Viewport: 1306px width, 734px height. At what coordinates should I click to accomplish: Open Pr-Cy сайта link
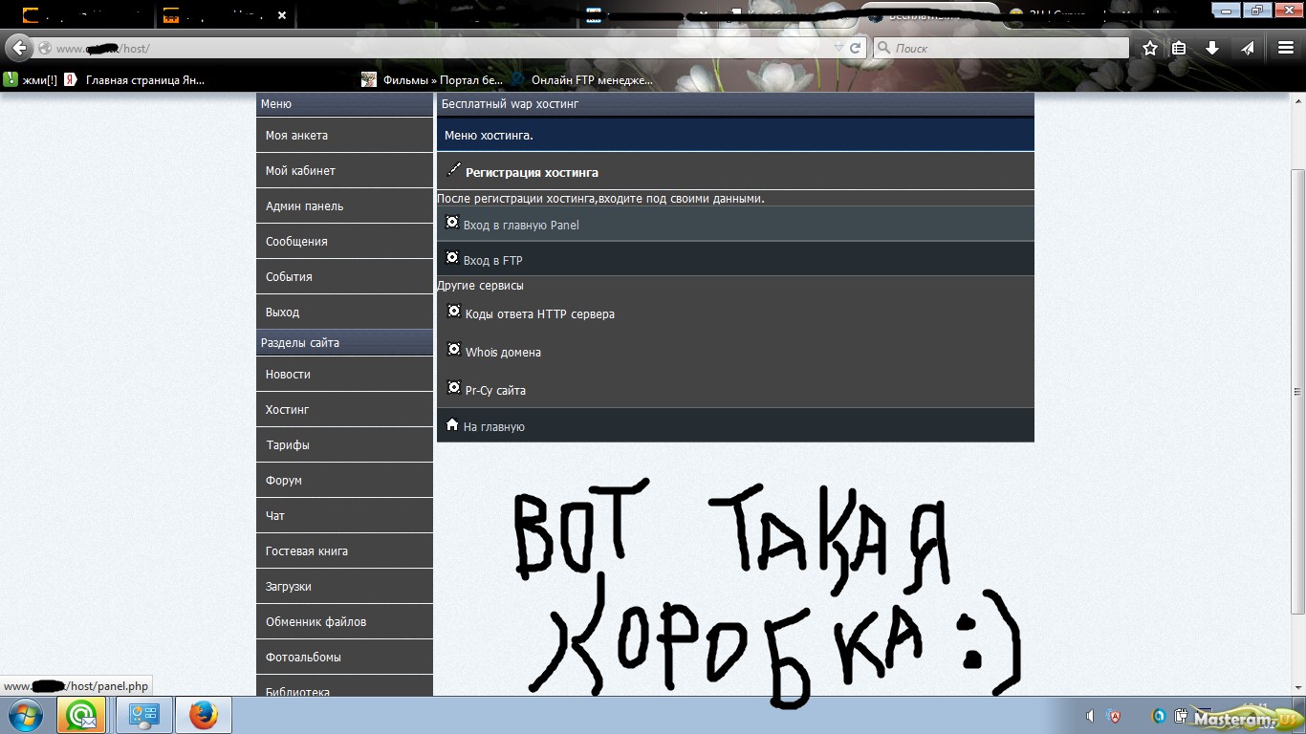point(495,391)
